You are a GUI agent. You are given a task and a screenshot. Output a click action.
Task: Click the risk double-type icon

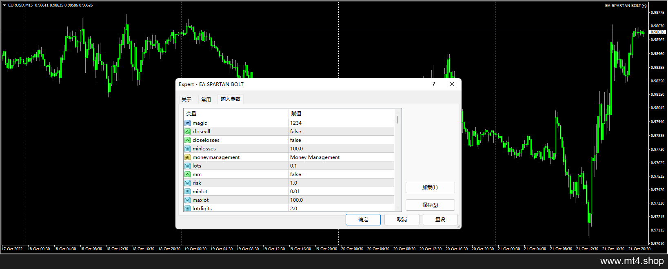click(x=187, y=183)
